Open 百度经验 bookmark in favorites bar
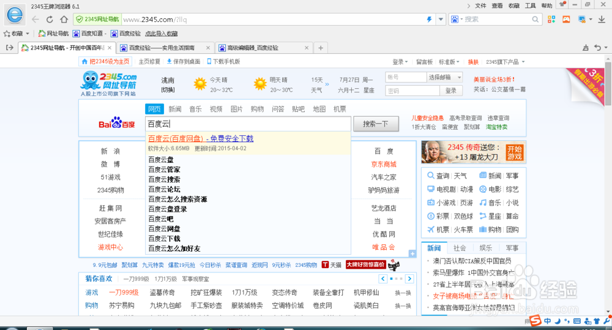Screen dimensions: 612x330 (x=125, y=34)
